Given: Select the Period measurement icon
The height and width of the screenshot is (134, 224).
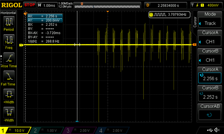Looking at the screenshot, I should coord(9,22).
